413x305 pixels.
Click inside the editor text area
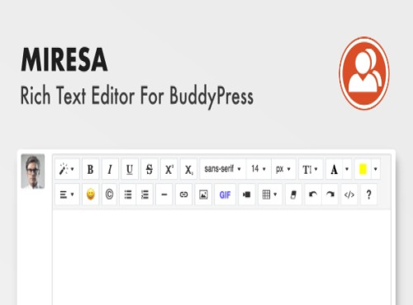point(221,257)
